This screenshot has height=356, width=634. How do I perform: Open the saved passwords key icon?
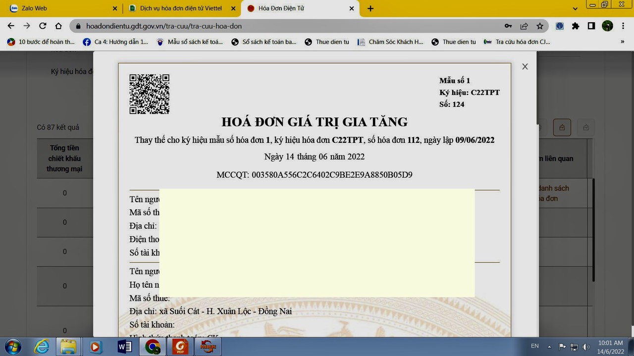click(x=508, y=26)
